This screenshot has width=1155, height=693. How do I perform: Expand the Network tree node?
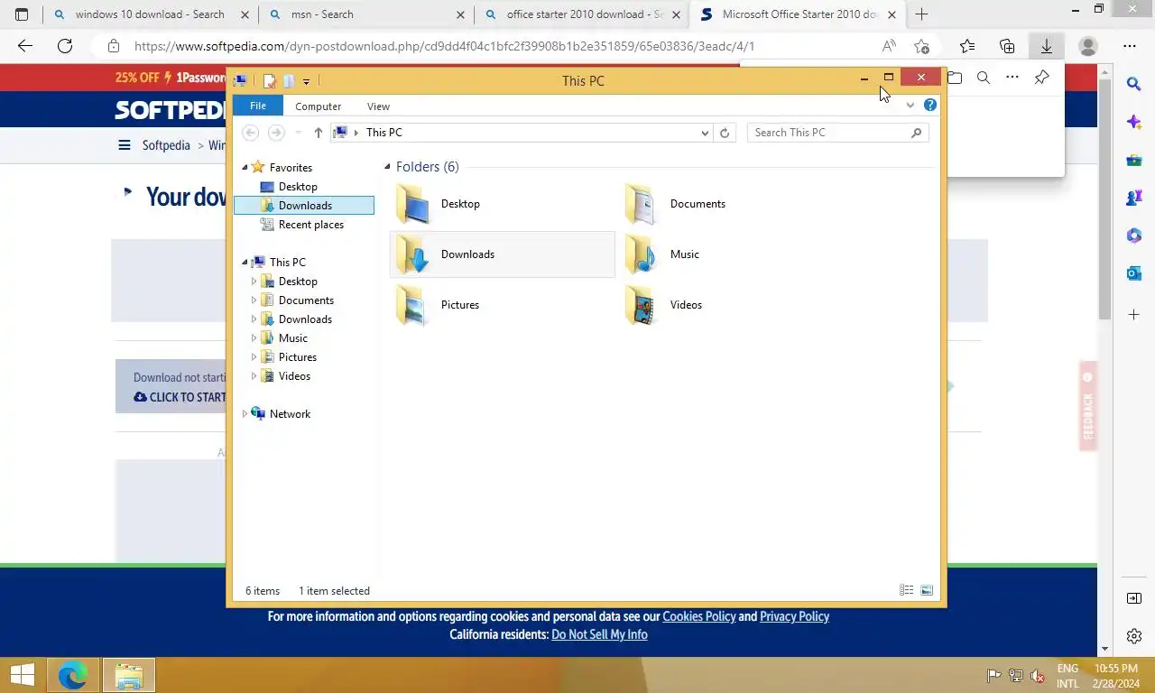(x=245, y=414)
